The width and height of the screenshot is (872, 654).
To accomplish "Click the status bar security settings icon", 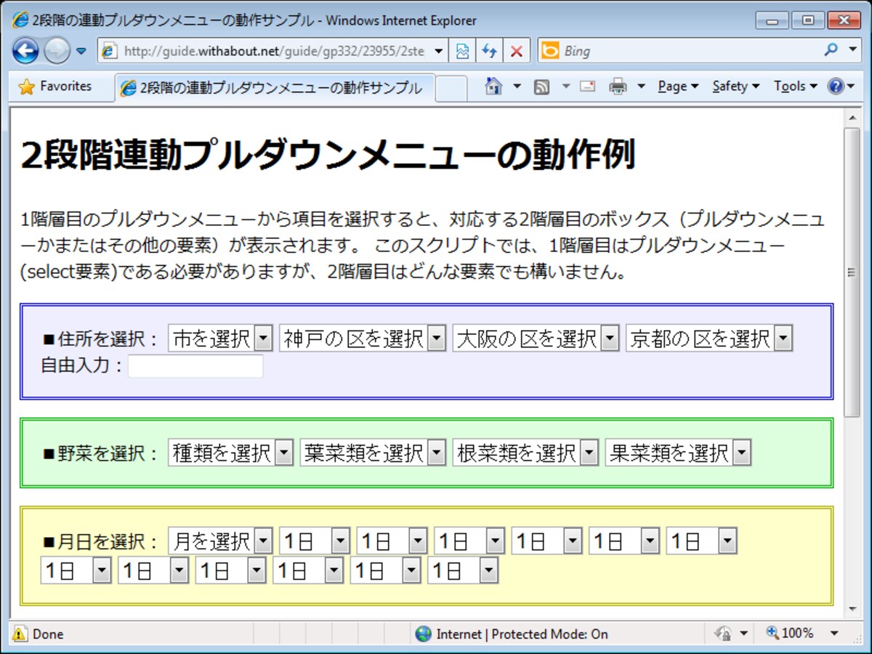I will coord(723,634).
